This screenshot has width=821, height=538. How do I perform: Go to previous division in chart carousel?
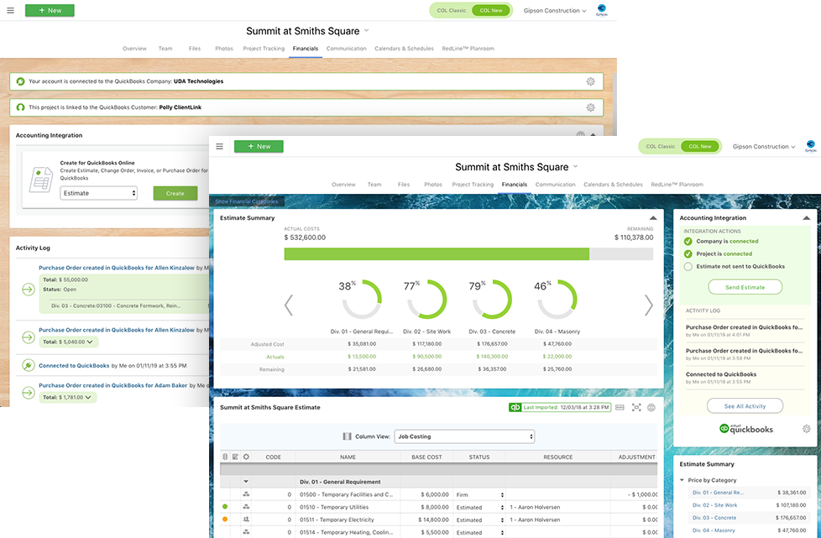pos(289,306)
